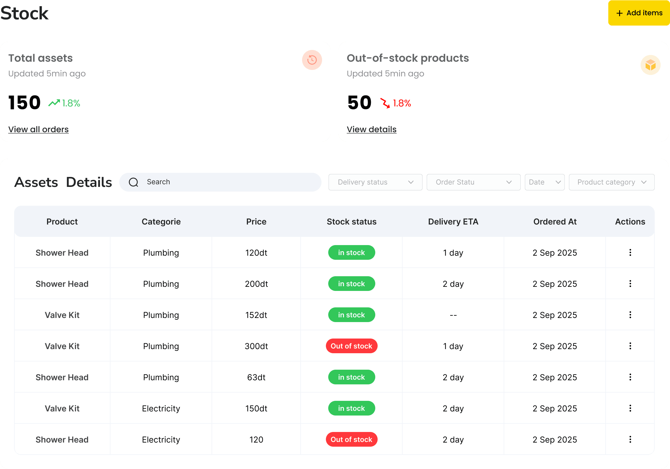
Task: Open the View details link
Action: point(371,129)
